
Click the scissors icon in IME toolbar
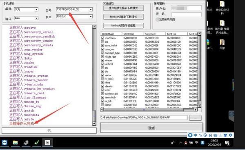click(x=210, y=135)
